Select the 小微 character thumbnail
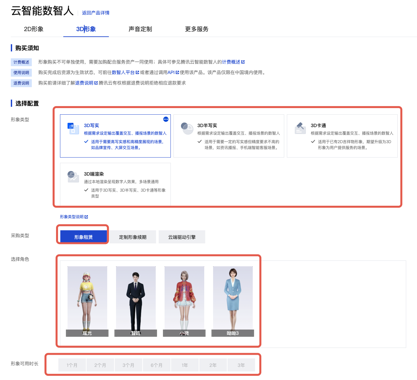 click(x=184, y=301)
